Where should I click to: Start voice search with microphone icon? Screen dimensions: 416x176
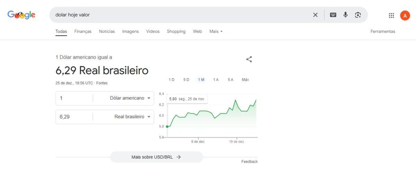(345, 15)
